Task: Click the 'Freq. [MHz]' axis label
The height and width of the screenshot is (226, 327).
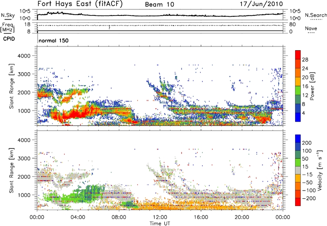Action: [7, 28]
